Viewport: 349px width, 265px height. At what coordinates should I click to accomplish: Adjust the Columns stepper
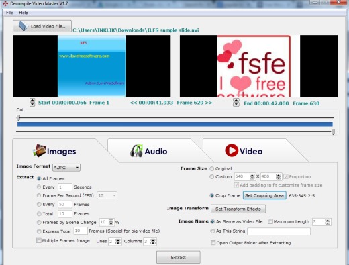coord(153,242)
